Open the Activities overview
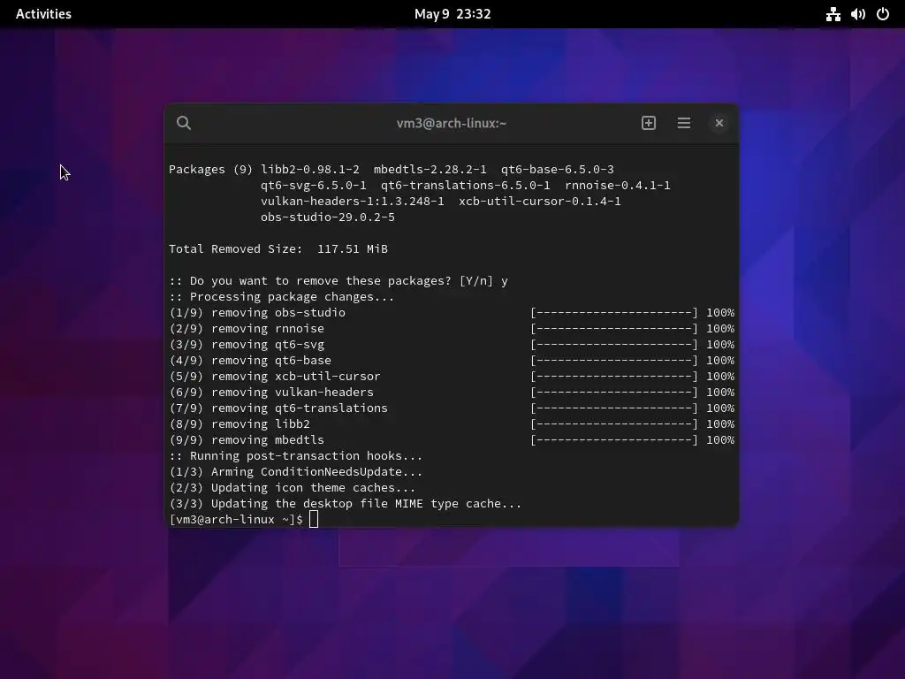The height and width of the screenshot is (679, 905). [43, 14]
